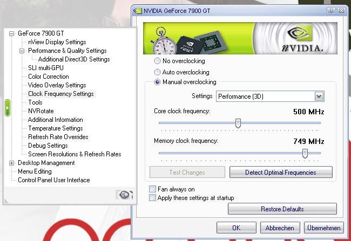The width and height of the screenshot is (351, 241).
Task: Click the 749 MHz memory clock value
Action: (x=309, y=141)
